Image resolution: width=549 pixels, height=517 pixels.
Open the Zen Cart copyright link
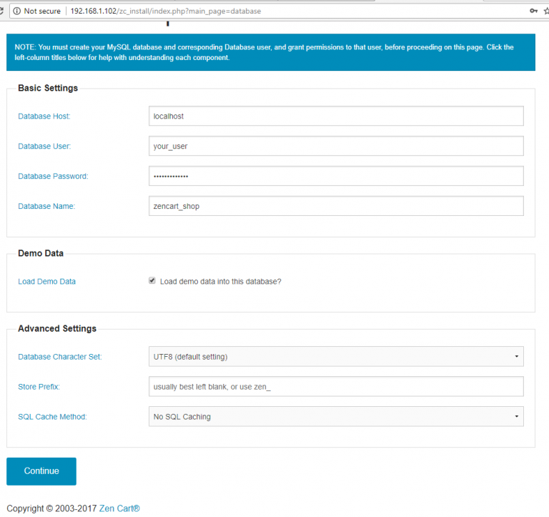point(119,508)
